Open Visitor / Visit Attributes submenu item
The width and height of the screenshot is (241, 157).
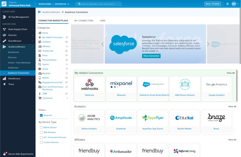[x=19, y=63]
